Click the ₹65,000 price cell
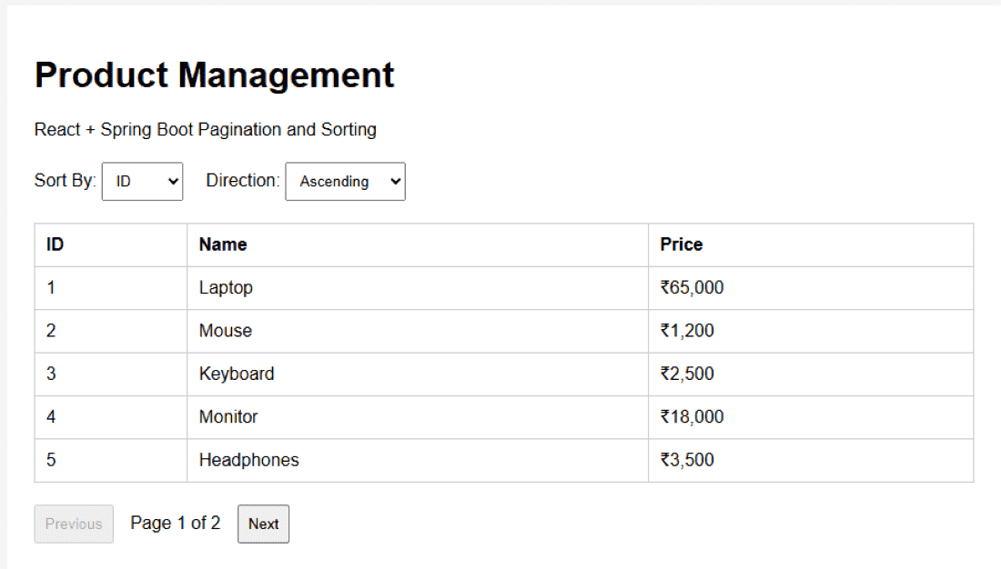Viewport: 1001px width, 569px height. coord(811,288)
